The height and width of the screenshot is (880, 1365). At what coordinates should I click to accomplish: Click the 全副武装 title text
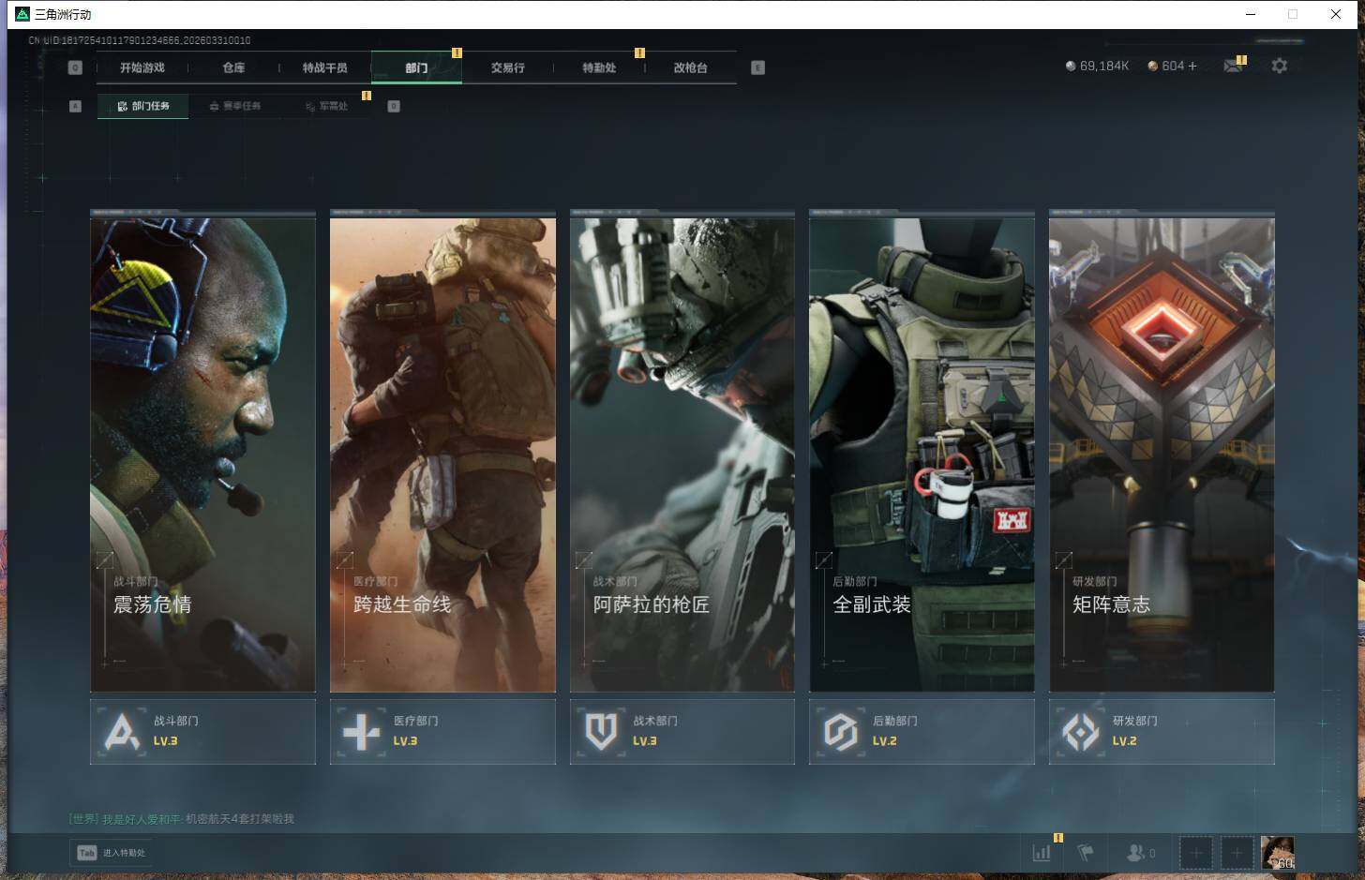tap(872, 604)
